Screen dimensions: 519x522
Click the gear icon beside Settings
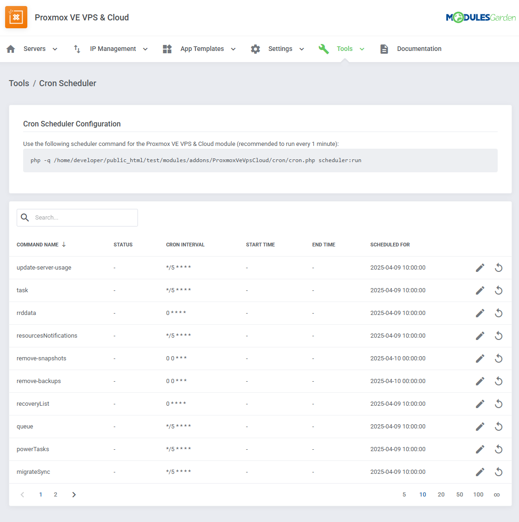pos(255,49)
